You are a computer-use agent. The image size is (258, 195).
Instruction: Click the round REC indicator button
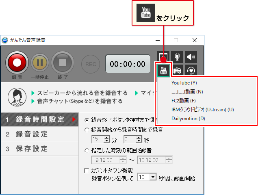91,64
